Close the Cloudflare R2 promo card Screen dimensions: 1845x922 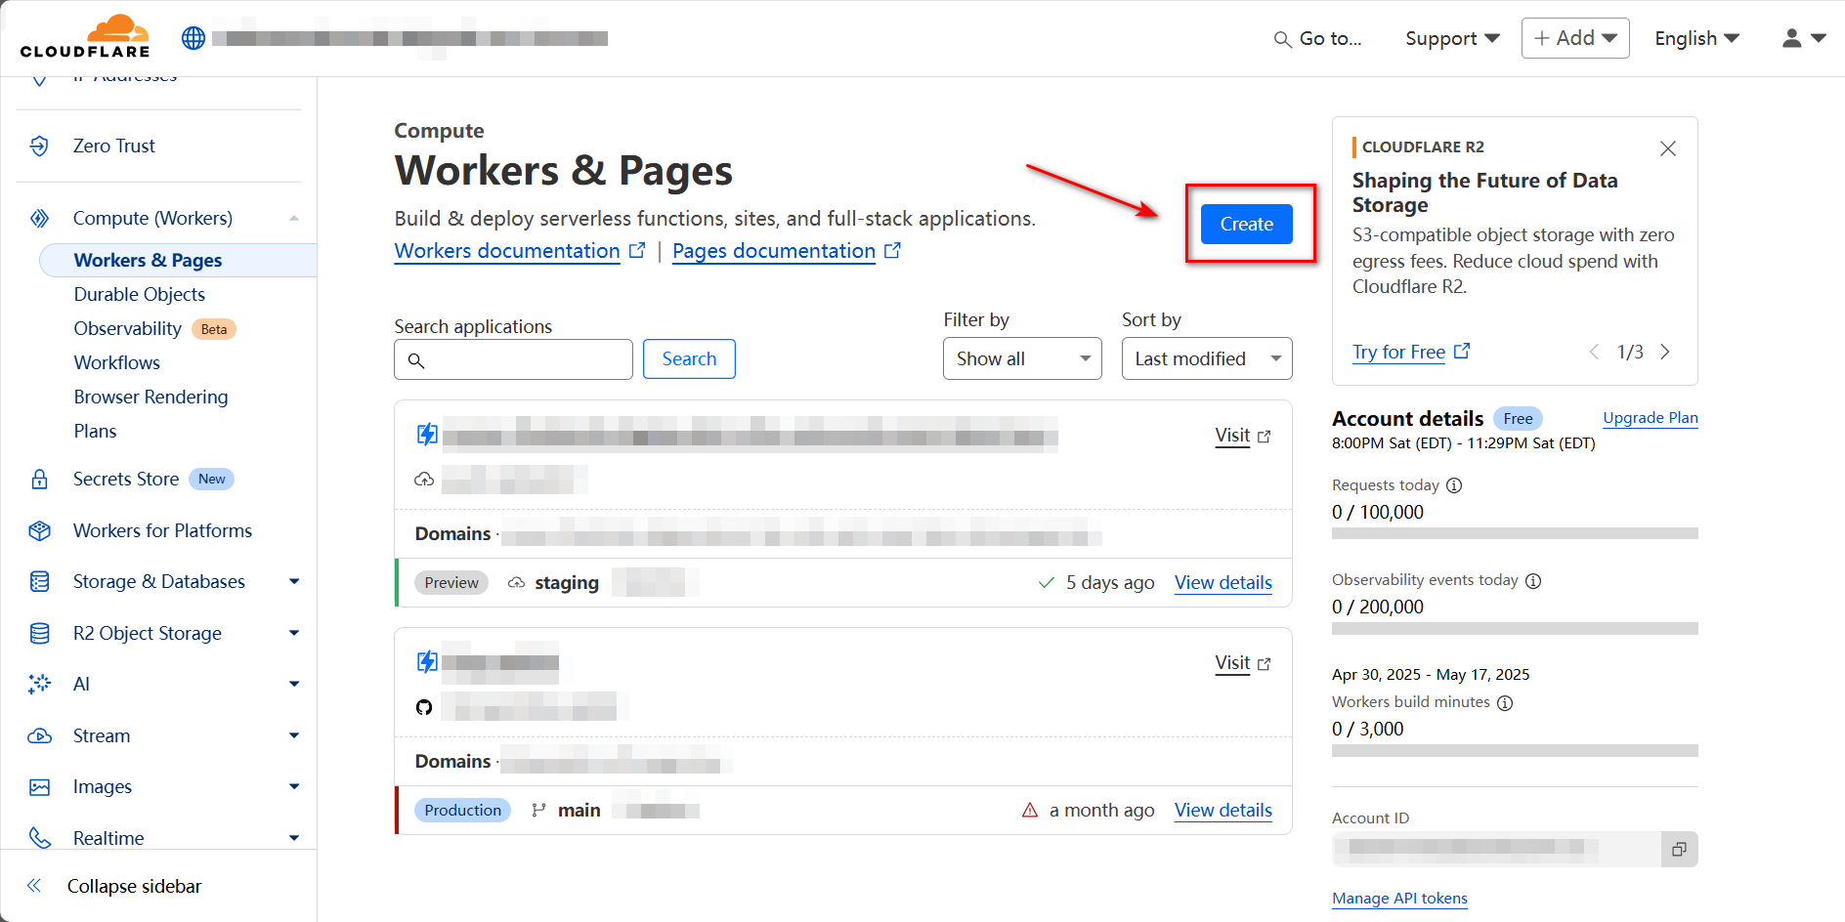tap(1667, 148)
